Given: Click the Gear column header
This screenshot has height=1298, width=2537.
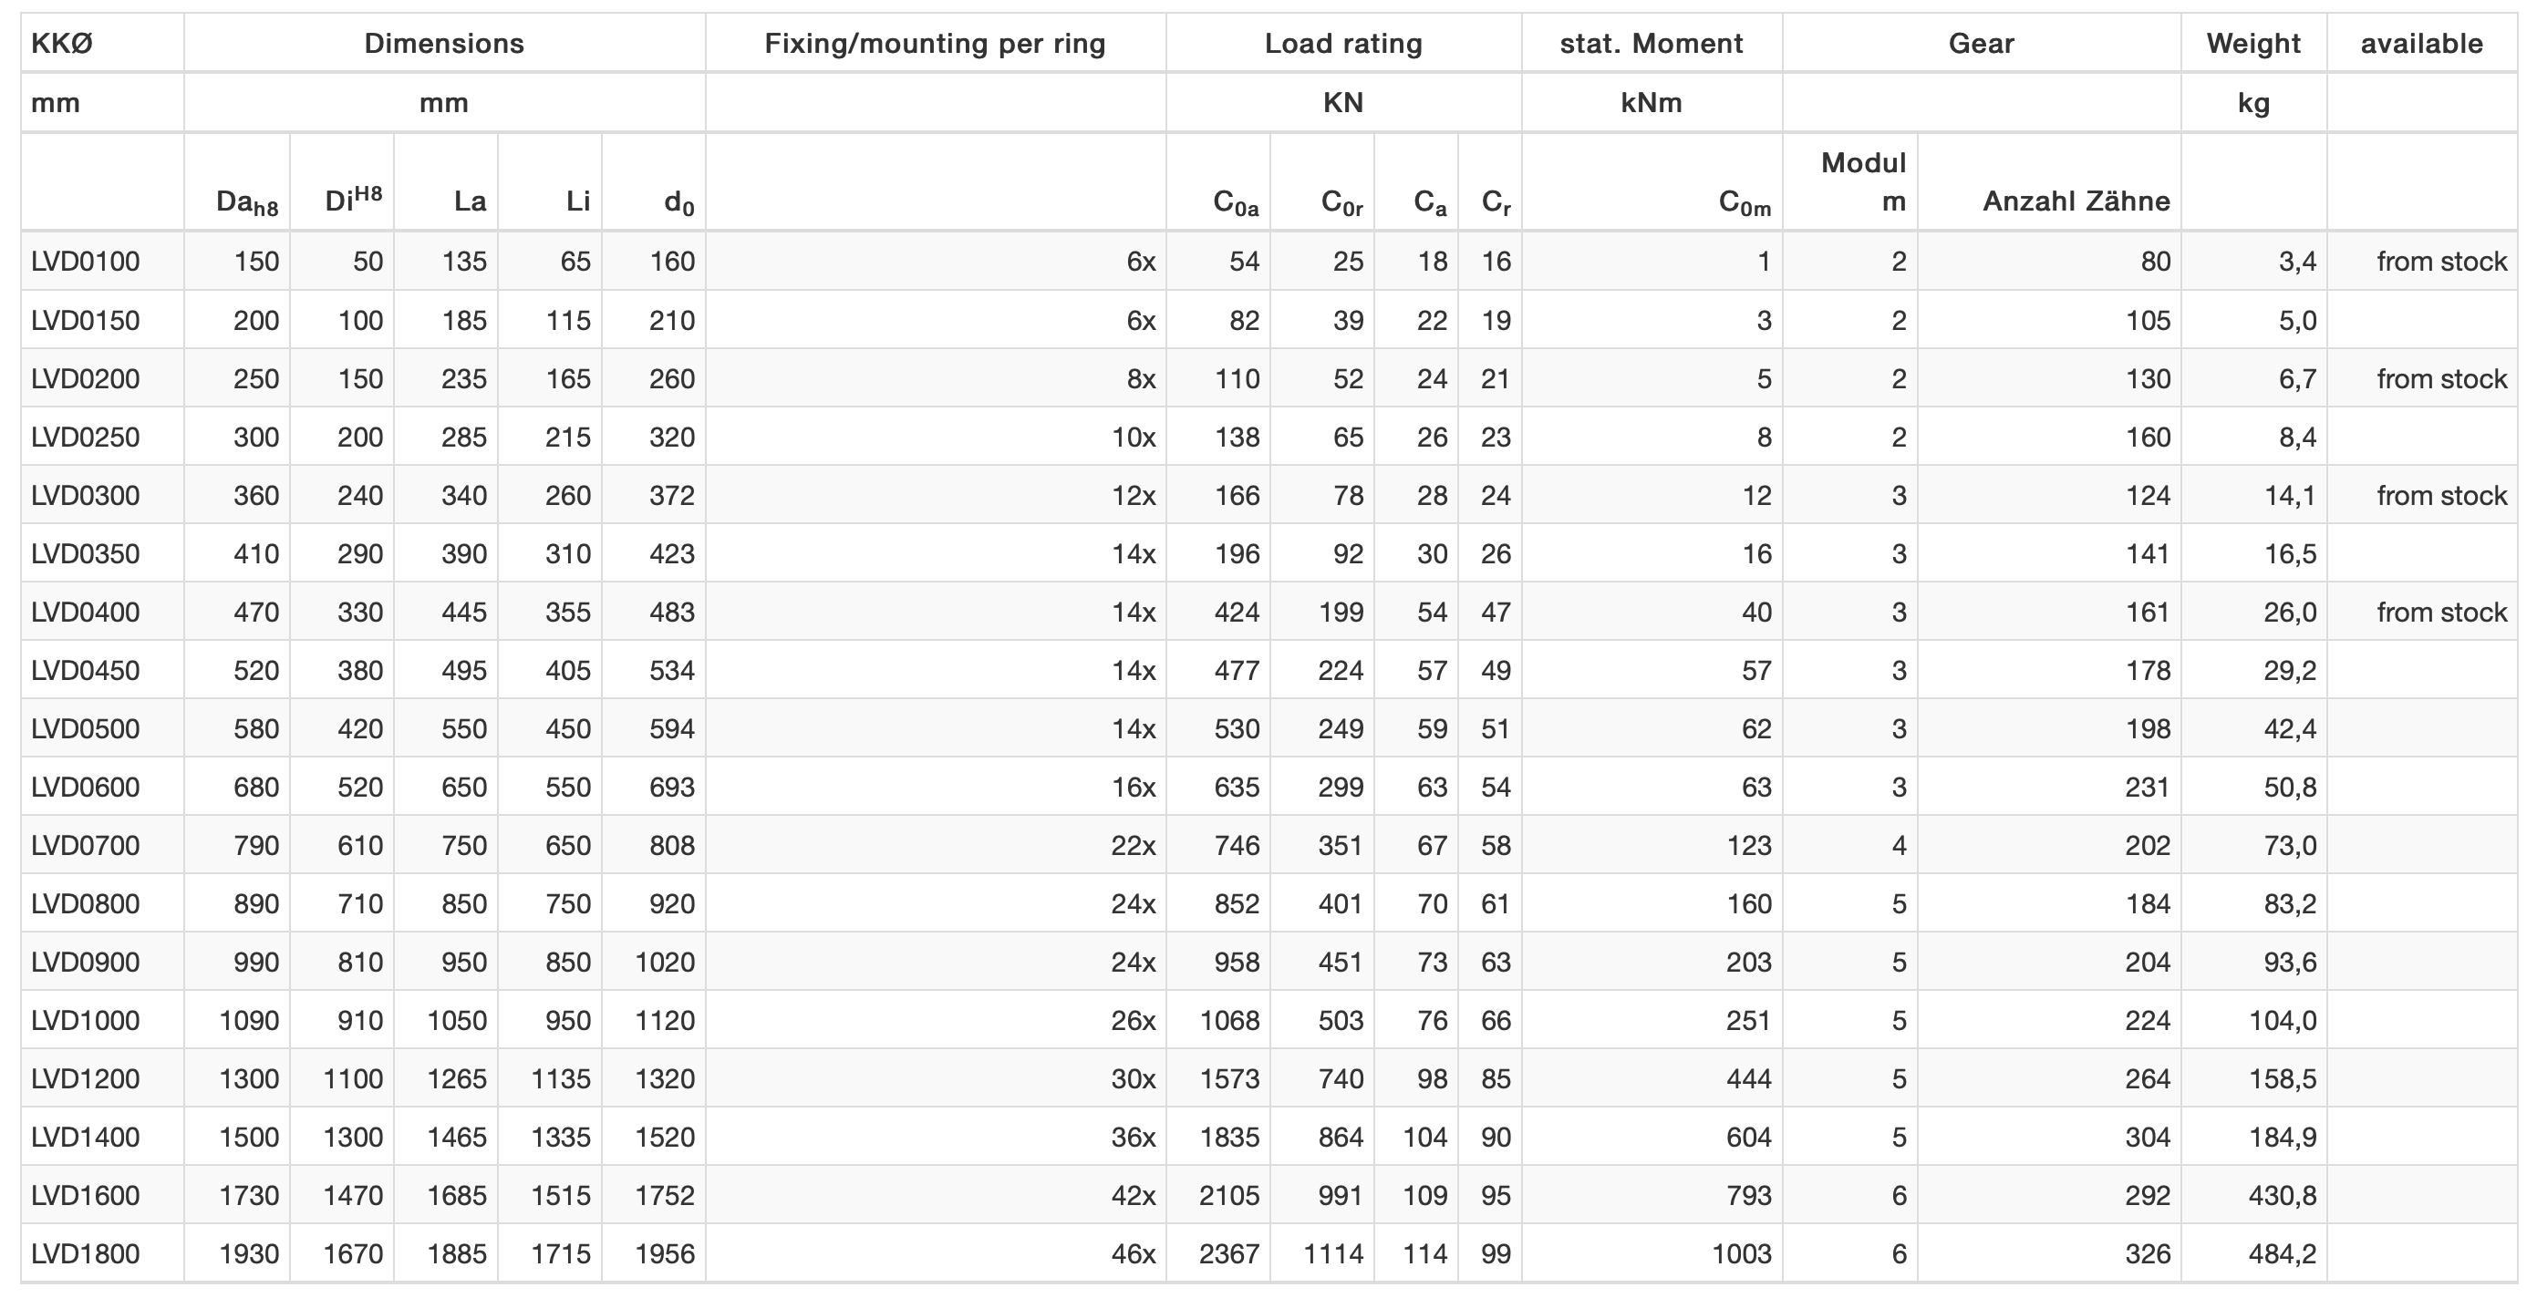Looking at the screenshot, I should click(x=1982, y=44).
